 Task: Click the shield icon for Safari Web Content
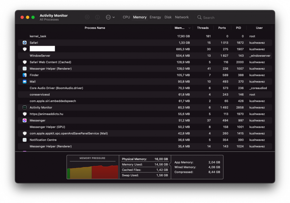point(25,62)
